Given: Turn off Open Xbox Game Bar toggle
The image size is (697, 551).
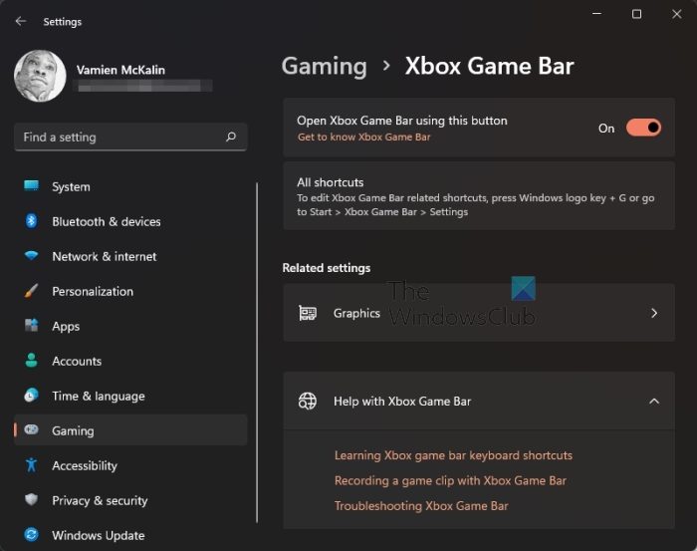Looking at the screenshot, I should (x=643, y=128).
